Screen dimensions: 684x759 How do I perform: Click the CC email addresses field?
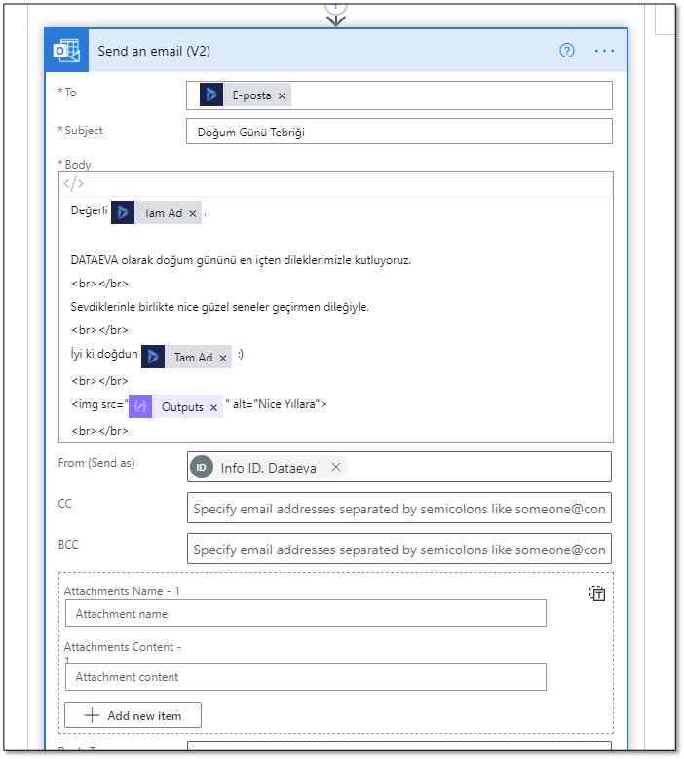click(399, 508)
